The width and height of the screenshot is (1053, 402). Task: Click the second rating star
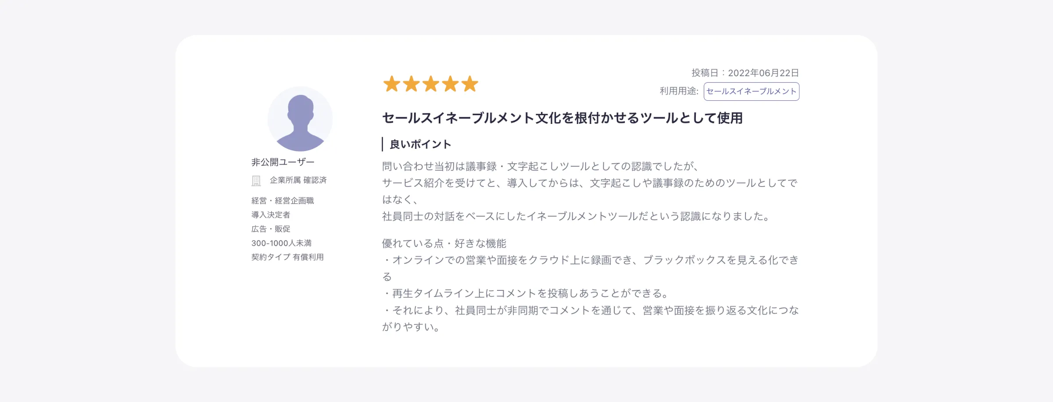pyautogui.click(x=411, y=84)
